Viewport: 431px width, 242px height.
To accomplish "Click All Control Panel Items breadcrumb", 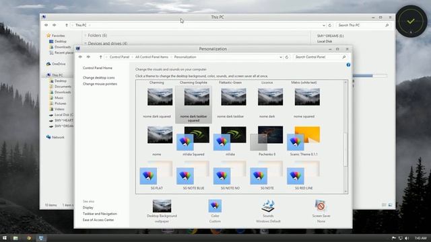I will (152, 57).
